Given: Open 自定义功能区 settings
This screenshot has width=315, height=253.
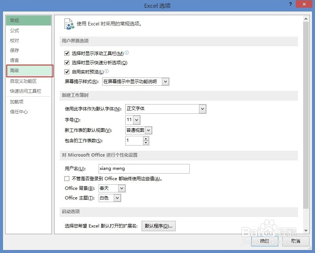Looking at the screenshot, I should pos(29,81).
